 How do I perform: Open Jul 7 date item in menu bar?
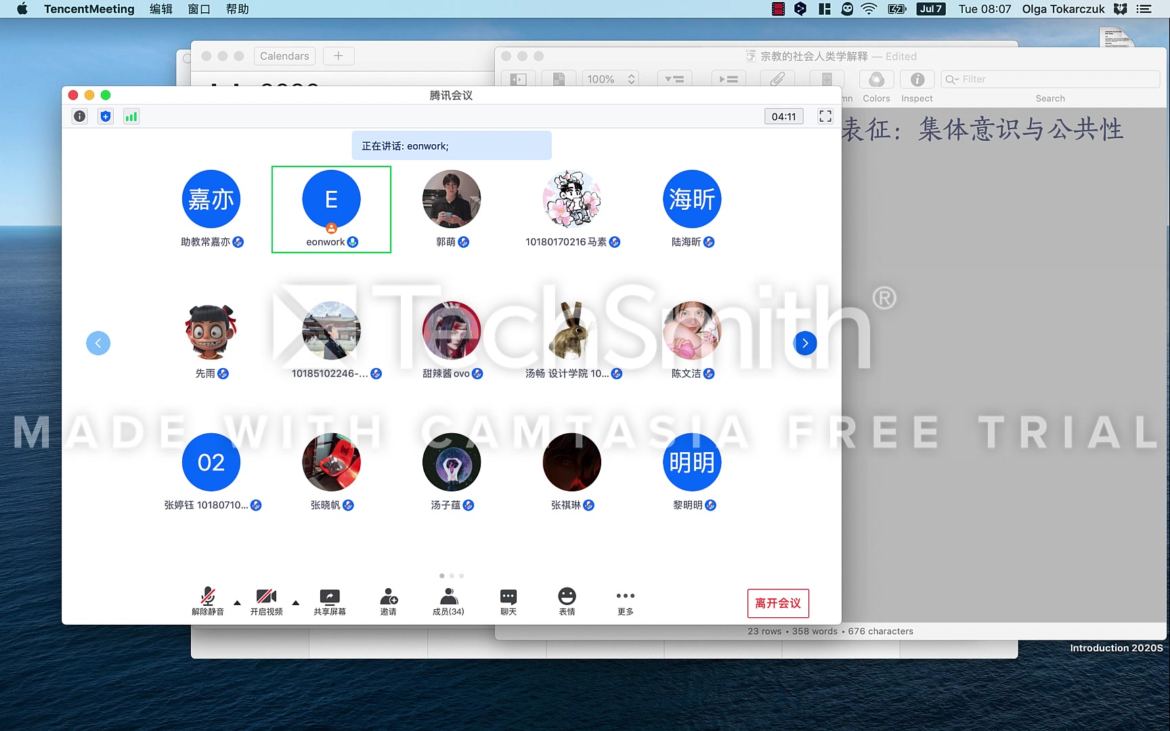(931, 9)
